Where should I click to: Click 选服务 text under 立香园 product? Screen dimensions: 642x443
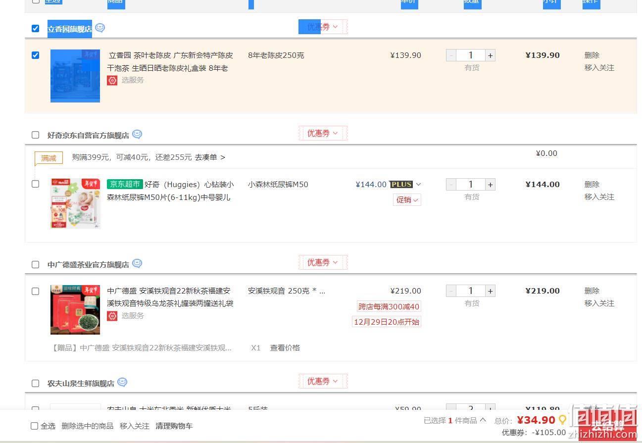[133, 80]
